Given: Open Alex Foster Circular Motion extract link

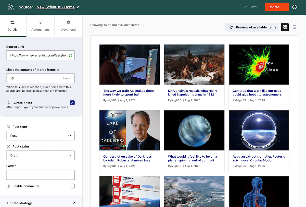Looking at the screenshot, I should click(x=259, y=158).
